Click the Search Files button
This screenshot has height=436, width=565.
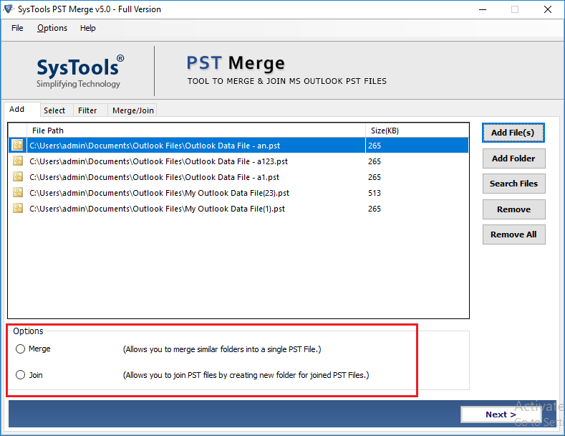click(513, 184)
